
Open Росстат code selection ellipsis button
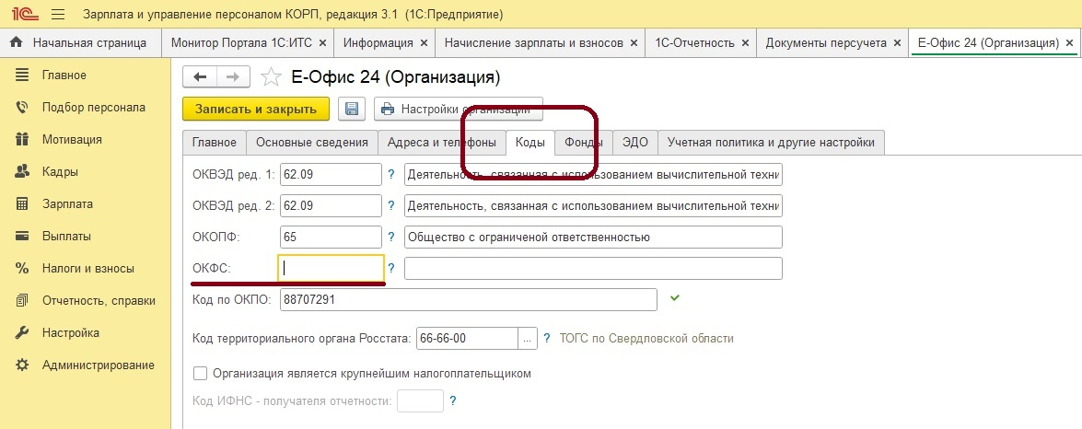click(528, 338)
